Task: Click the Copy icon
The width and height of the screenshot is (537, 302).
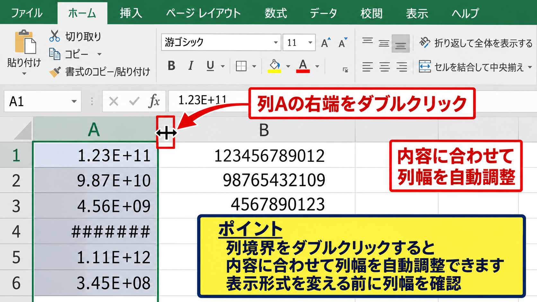Action: click(55, 54)
